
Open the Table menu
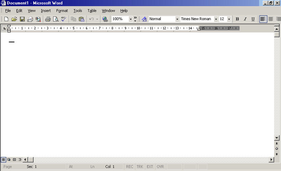[x=92, y=10]
